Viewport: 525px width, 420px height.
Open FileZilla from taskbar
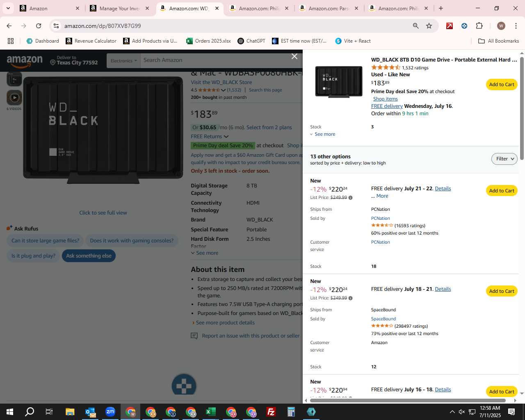pos(271,412)
